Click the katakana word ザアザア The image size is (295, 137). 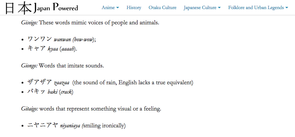pos(40,82)
